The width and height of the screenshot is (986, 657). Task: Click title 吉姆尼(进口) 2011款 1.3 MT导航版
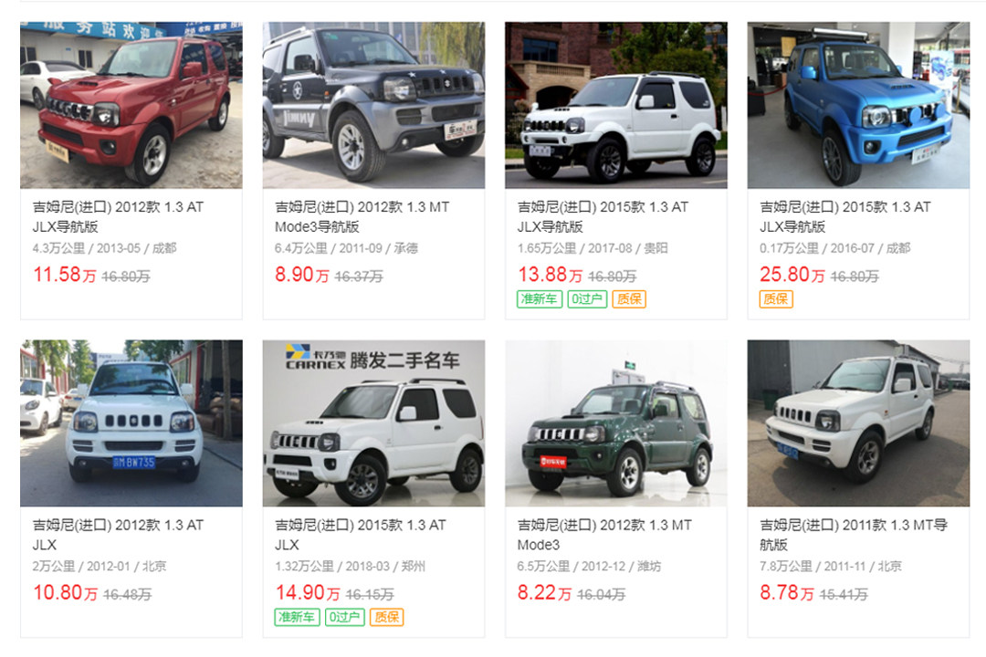854,535
